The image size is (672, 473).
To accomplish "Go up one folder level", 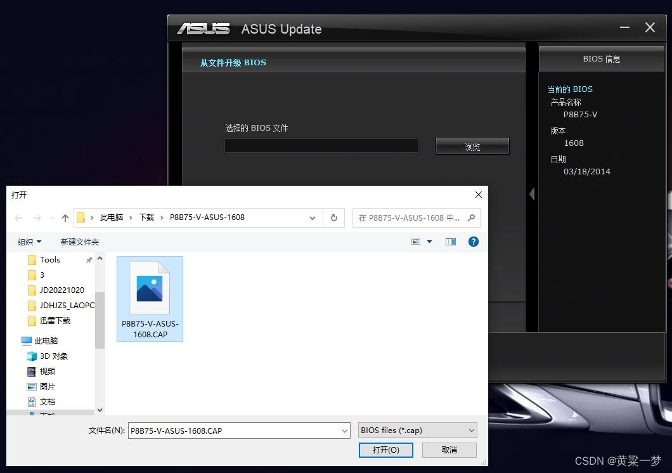I will tap(65, 218).
